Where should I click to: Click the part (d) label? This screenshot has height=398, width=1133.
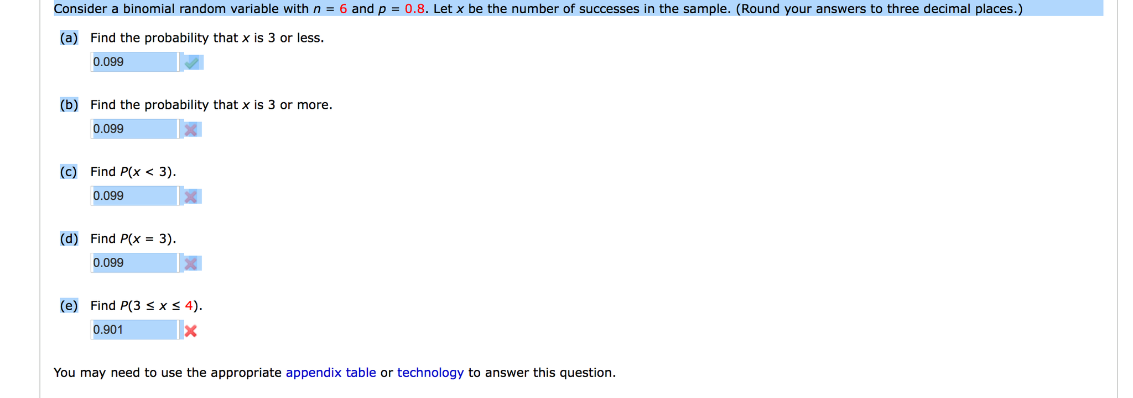[x=69, y=238]
